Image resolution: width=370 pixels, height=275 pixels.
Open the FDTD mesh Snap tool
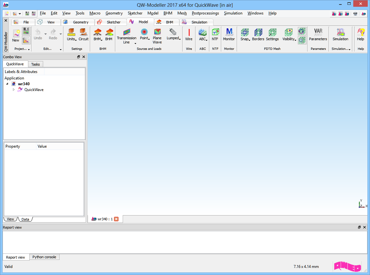pyautogui.click(x=245, y=34)
